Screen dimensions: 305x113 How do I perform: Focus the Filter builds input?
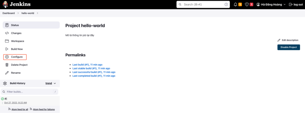pyautogui.click(x=29, y=92)
